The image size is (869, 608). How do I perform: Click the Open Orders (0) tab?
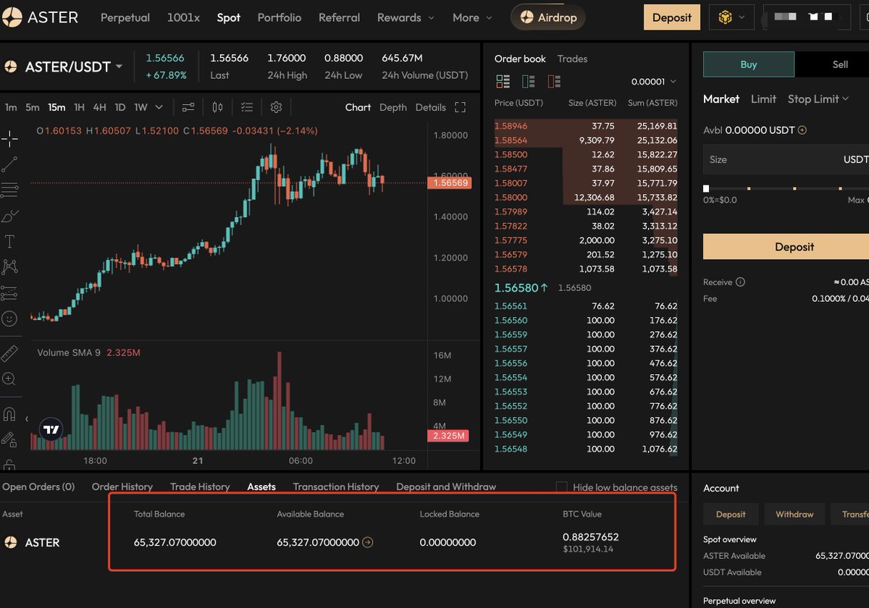point(38,487)
